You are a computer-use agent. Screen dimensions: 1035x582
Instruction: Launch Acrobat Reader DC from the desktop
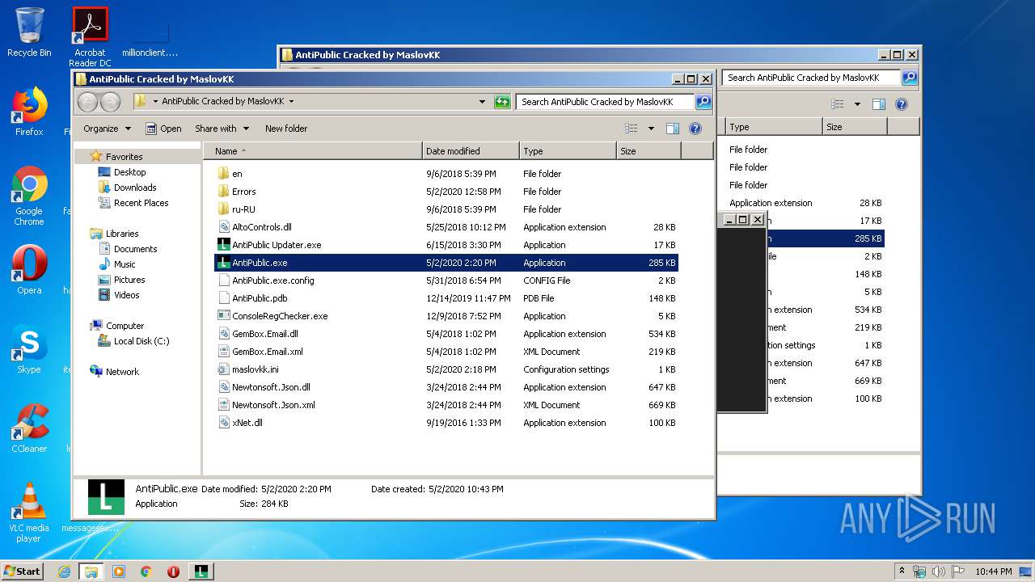tap(90, 36)
